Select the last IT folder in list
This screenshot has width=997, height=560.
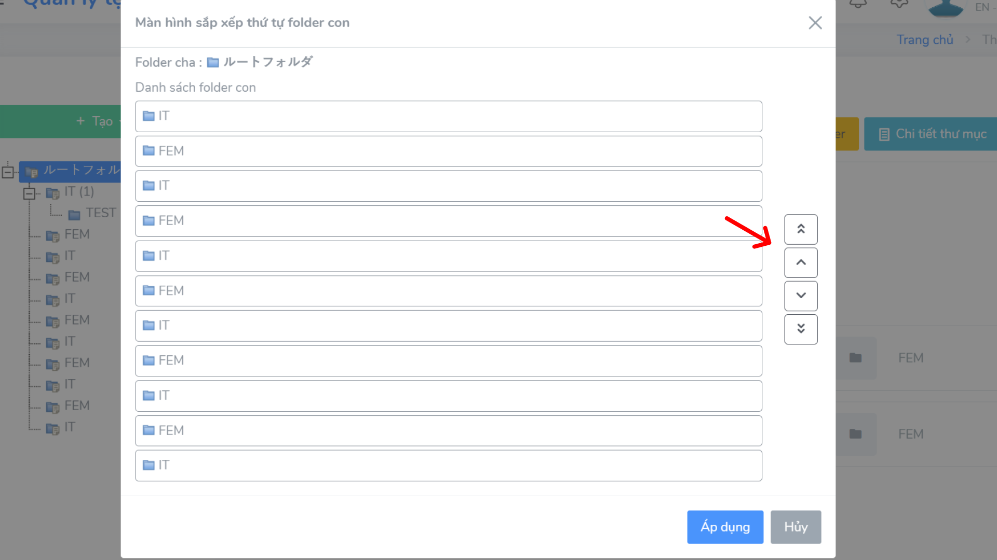pyautogui.click(x=449, y=465)
